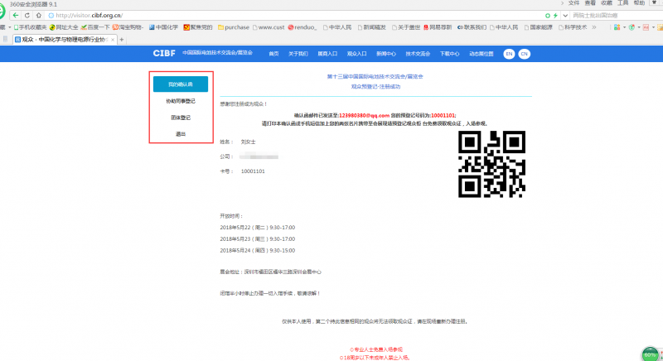Click 团体登记 in the sidebar
The width and height of the screenshot is (663, 361).
[x=180, y=118]
